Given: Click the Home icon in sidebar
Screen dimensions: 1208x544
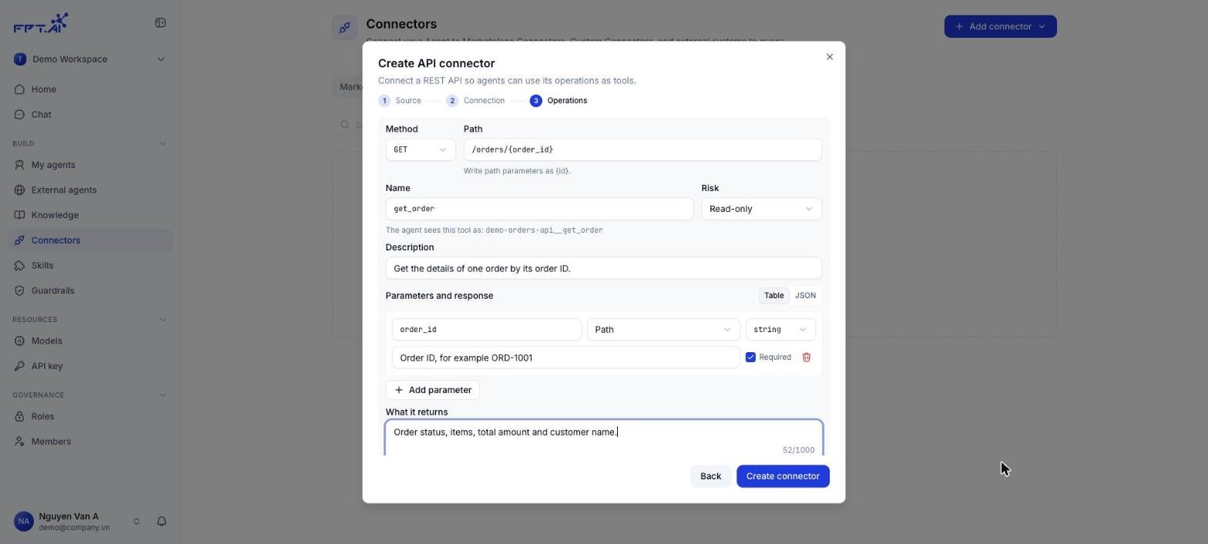Looking at the screenshot, I should 20,89.
